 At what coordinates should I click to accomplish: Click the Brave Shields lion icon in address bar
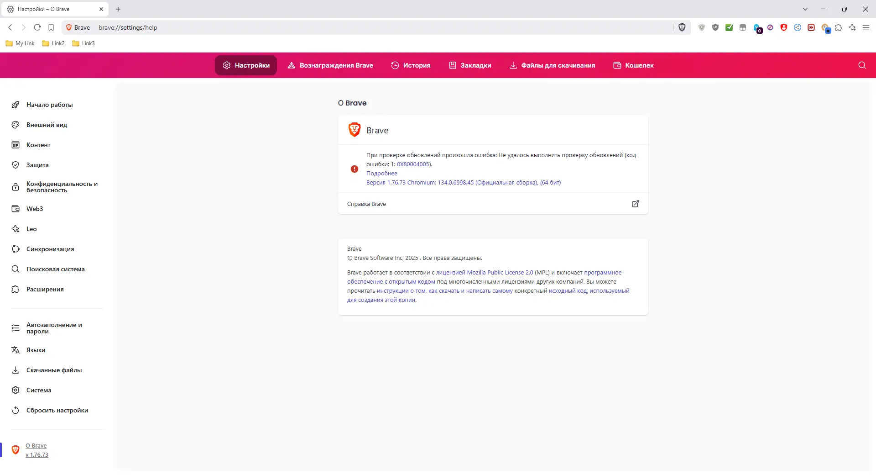click(682, 27)
